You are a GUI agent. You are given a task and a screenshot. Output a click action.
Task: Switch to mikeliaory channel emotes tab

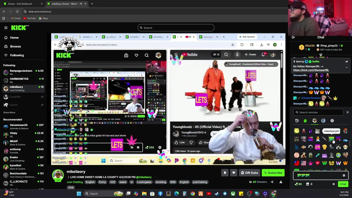click(314, 121)
